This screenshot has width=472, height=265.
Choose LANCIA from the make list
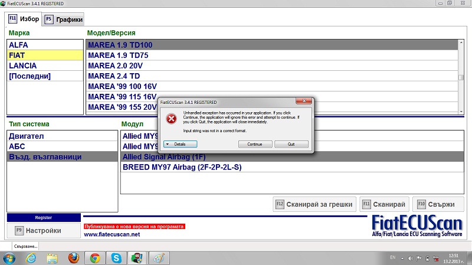click(x=22, y=66)
